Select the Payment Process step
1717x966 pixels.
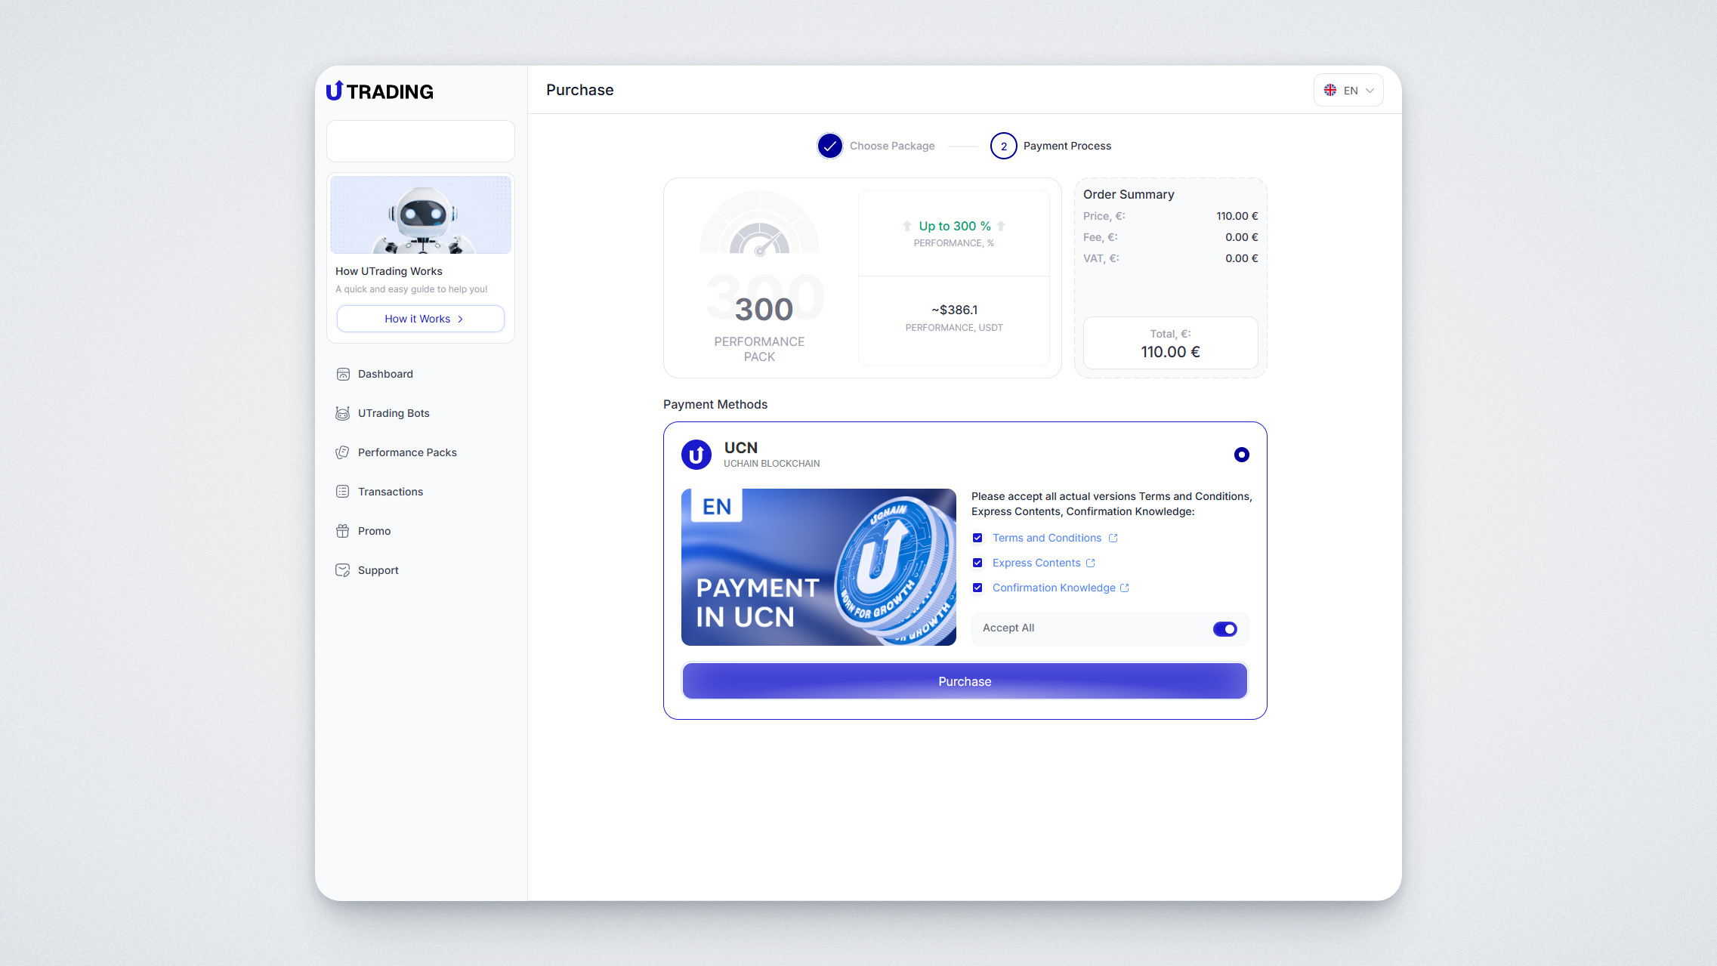[x=1003, y=146]
